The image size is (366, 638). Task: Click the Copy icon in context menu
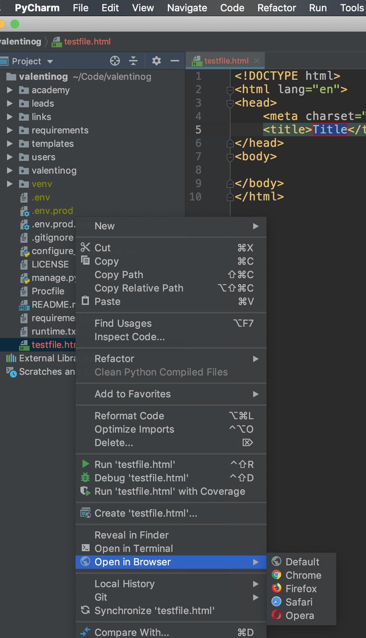(x=85, y=261)
